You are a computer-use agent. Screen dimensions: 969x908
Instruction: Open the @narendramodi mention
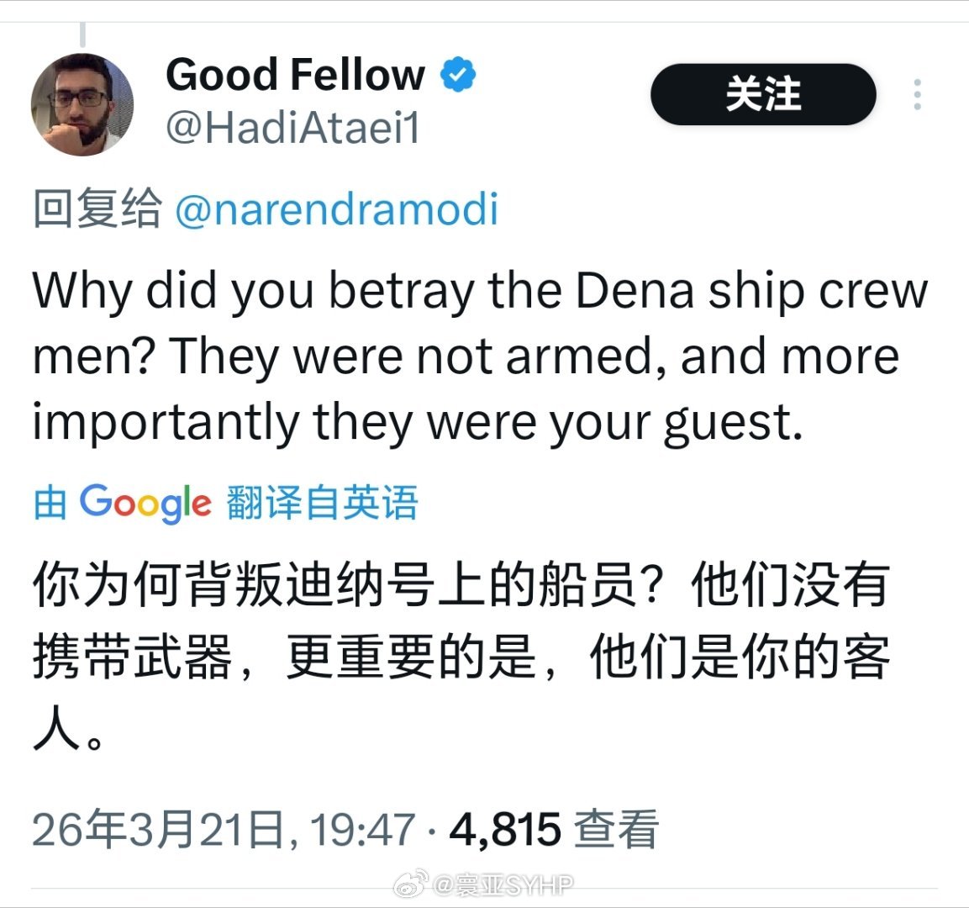[336, 209]
